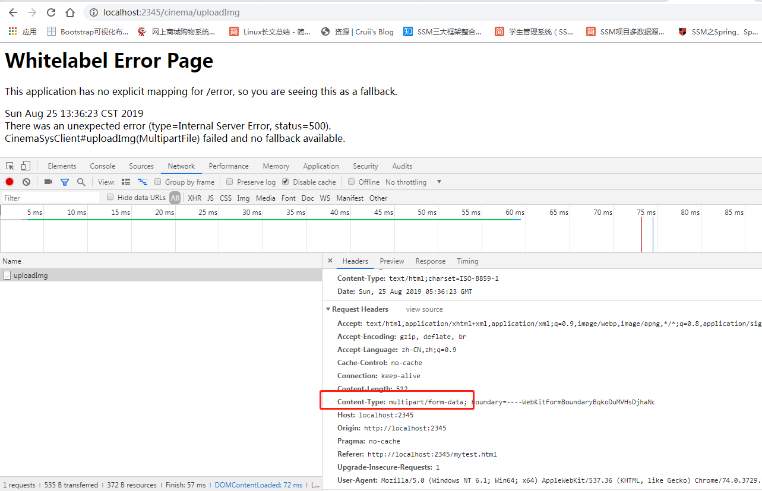Viewport: 762px width, 491px height.
Task: Focus the browser address bar URL
Action: [x=172, y=12]
